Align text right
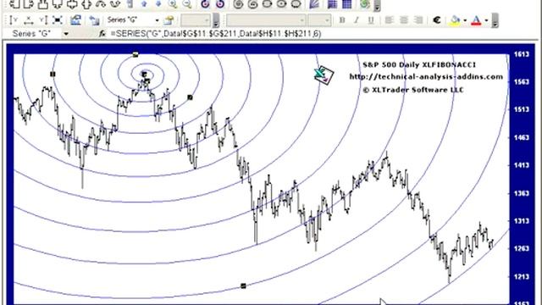Image resolution: width=542 pixels, height=305 pixels. 418,20
